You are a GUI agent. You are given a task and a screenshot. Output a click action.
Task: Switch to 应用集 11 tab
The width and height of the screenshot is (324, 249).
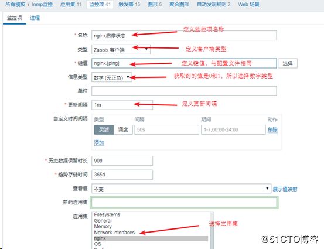[x=71, y=4]
